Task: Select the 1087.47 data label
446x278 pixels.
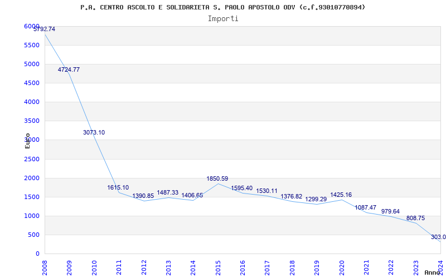Action: [366, 207]
